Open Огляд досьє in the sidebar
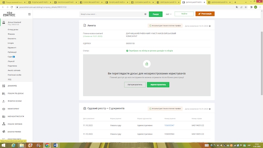 [x=13, y=30]
